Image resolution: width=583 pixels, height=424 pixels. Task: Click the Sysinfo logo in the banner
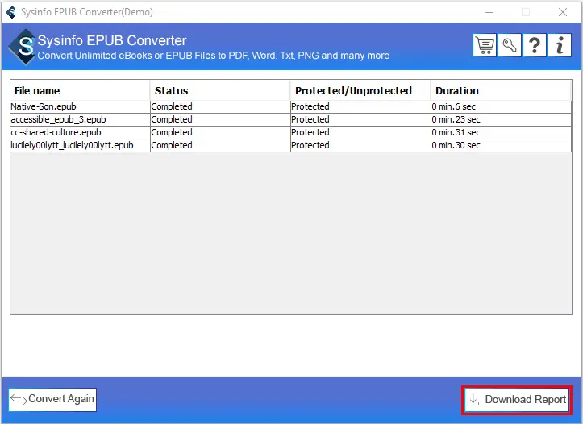[23, 48]
